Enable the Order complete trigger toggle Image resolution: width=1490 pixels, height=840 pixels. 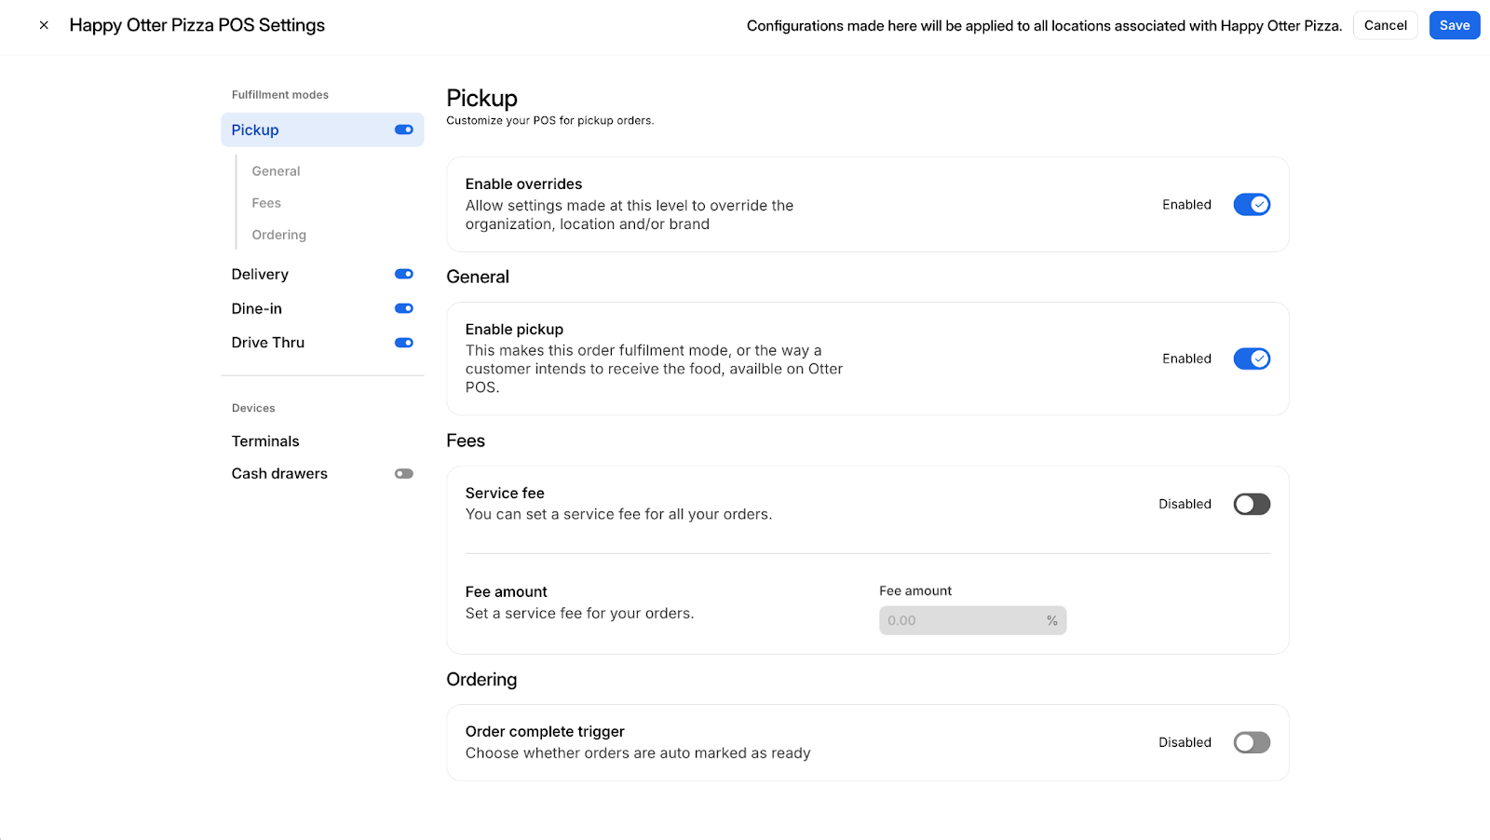(1252, 742)
